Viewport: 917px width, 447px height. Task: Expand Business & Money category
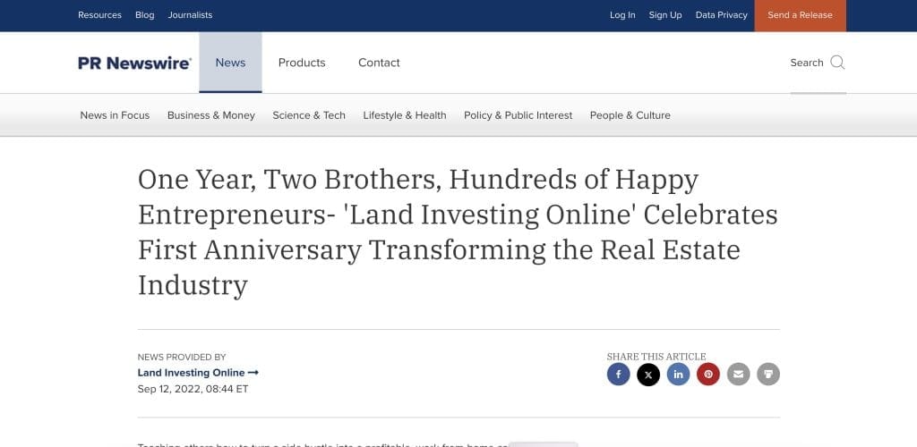pyautogui.click(x=211, y=115)
